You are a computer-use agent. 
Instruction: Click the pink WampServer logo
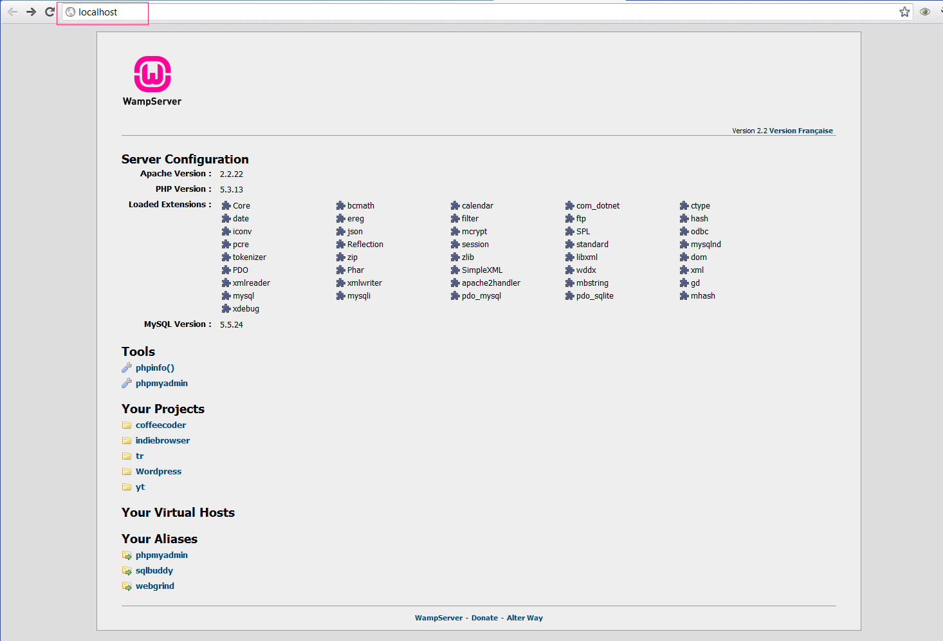[152, 74]
